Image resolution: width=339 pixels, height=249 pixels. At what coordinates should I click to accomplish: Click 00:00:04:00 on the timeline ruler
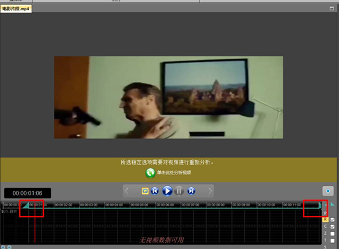point(114,205)
